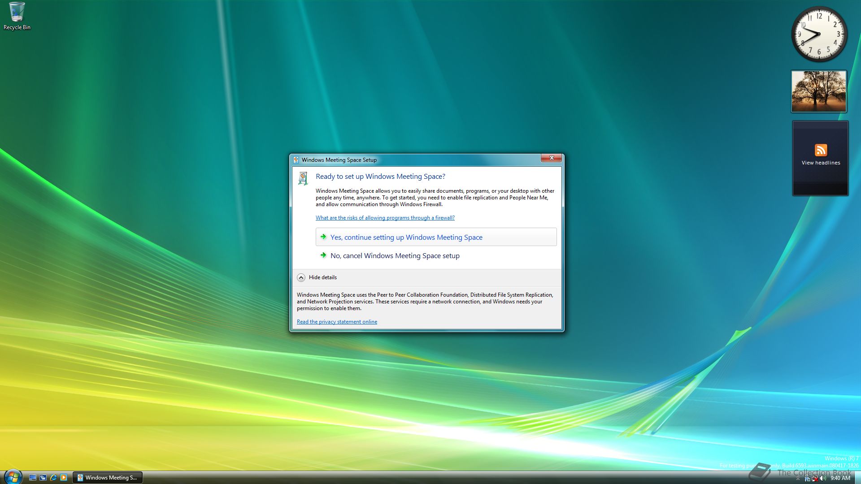The image size is (861, 484).
Task: Open Read the privacy statement online link
Action: tap(337, 322)
